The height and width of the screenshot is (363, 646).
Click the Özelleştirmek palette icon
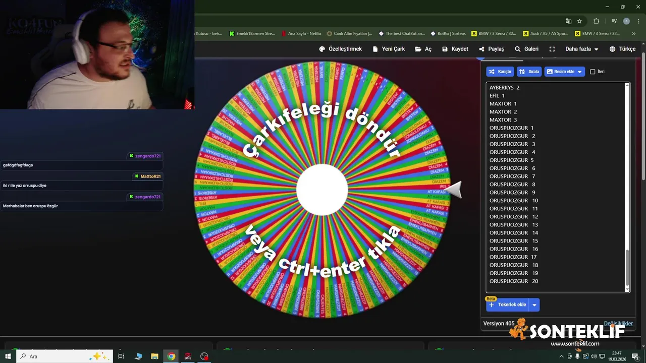click(322, 49)
